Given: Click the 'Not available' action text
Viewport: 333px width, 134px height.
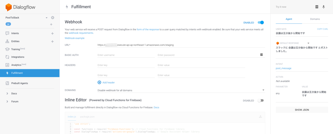Looking at the screenshot, I should 283,81.
